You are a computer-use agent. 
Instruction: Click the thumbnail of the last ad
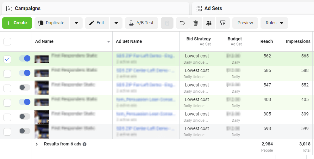pyautogui.click(x=42, y=131)
